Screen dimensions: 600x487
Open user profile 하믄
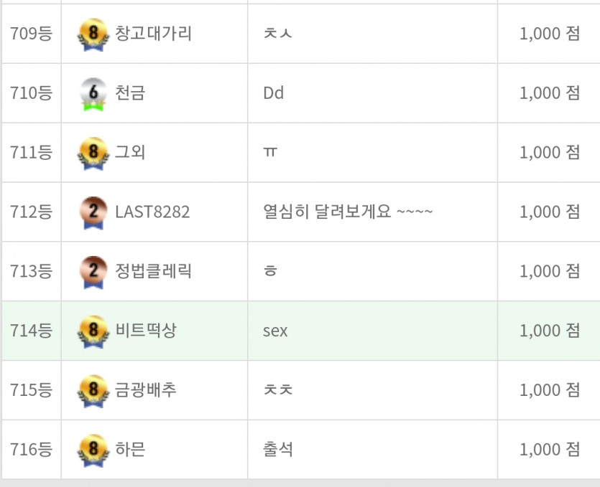pos(130,449)
